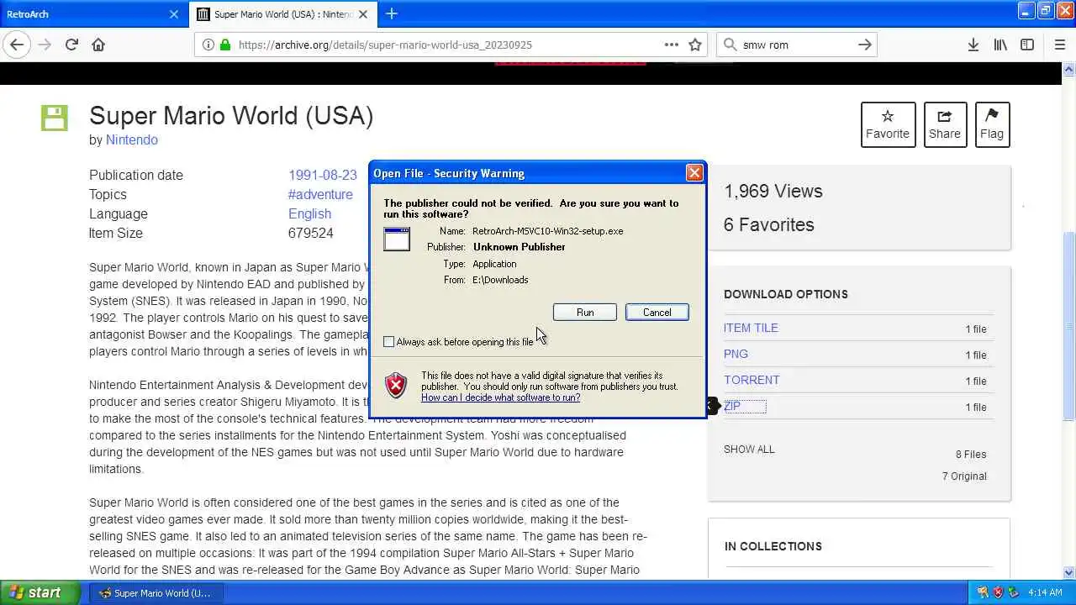Image resolution: width=1076 pixels, height=605 pixels.
Task: Share this archive item
Action: tap(945, 124)
